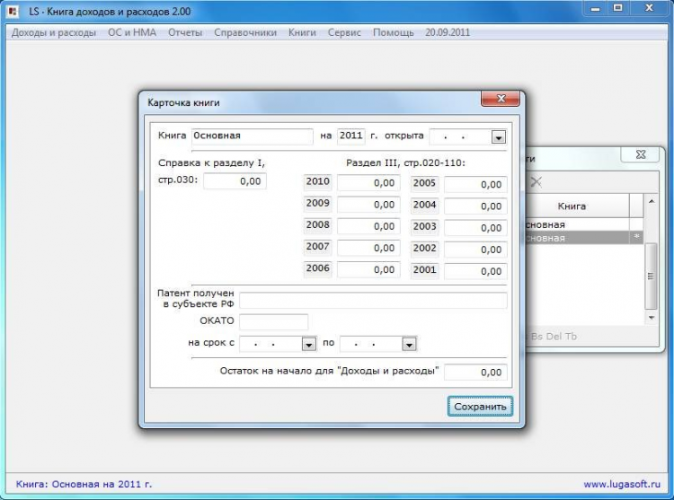Screen dimensions: 674x500
Task: Click the Раздел III, стр.020-110 label
Action: tap(405, 163)
